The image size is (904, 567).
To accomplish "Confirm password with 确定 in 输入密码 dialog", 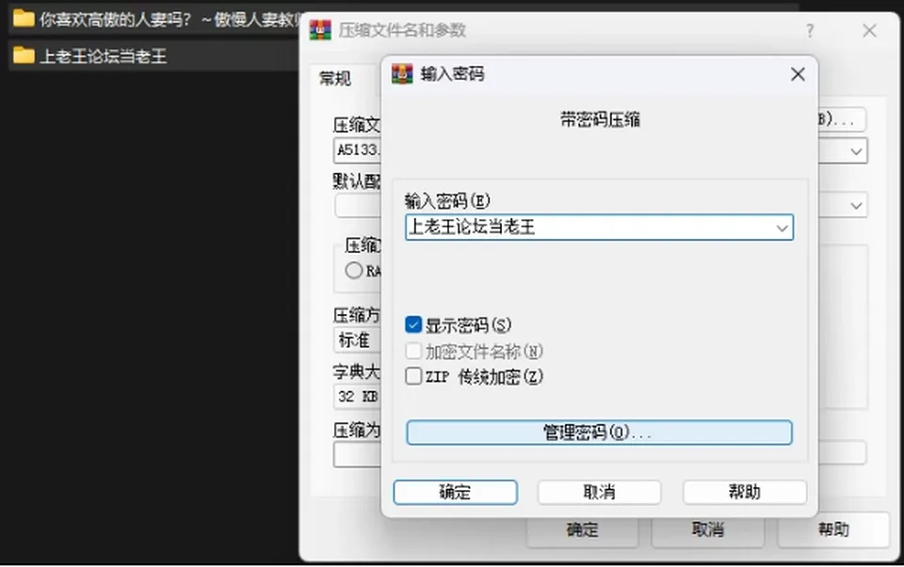I will [455, 492].
